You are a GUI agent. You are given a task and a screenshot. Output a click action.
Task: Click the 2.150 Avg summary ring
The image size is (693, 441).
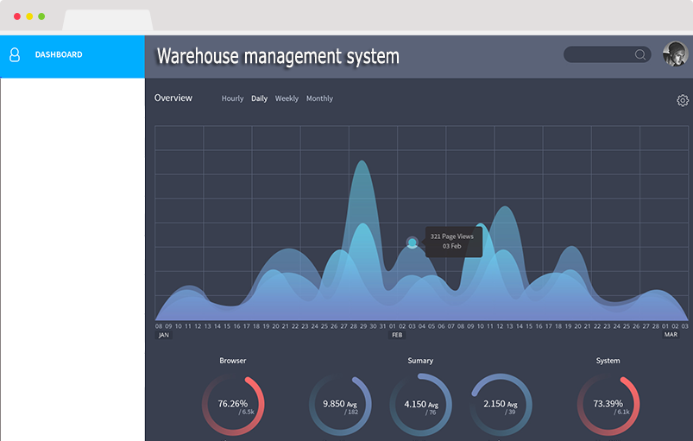pos(501,406)
